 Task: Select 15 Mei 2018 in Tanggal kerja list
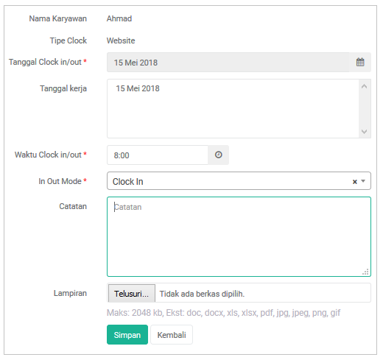138,88
